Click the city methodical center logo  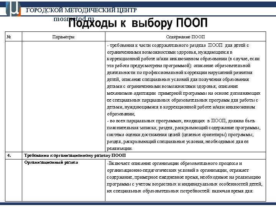tap(13, 9)
